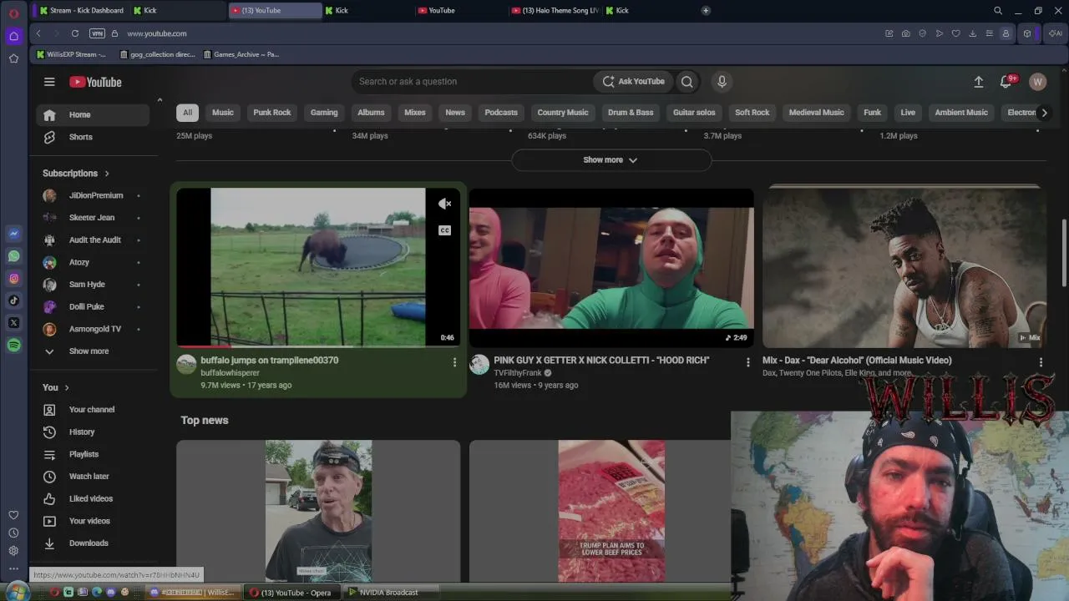Click the Opera menu logo

(x=14, y=13)
